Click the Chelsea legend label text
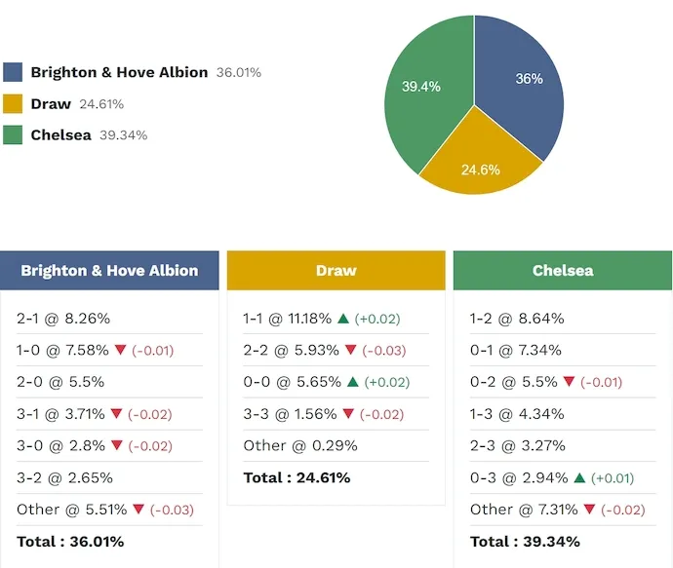Image resolution: width=673 pixels, height=568 pixels. 60,135
